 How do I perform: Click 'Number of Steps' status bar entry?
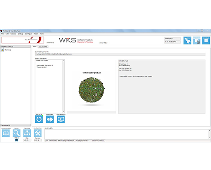tap(98, 141)
